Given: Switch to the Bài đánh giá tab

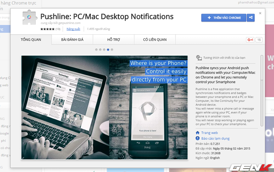Looking at the screenshot, I should (x=72, y=40).
